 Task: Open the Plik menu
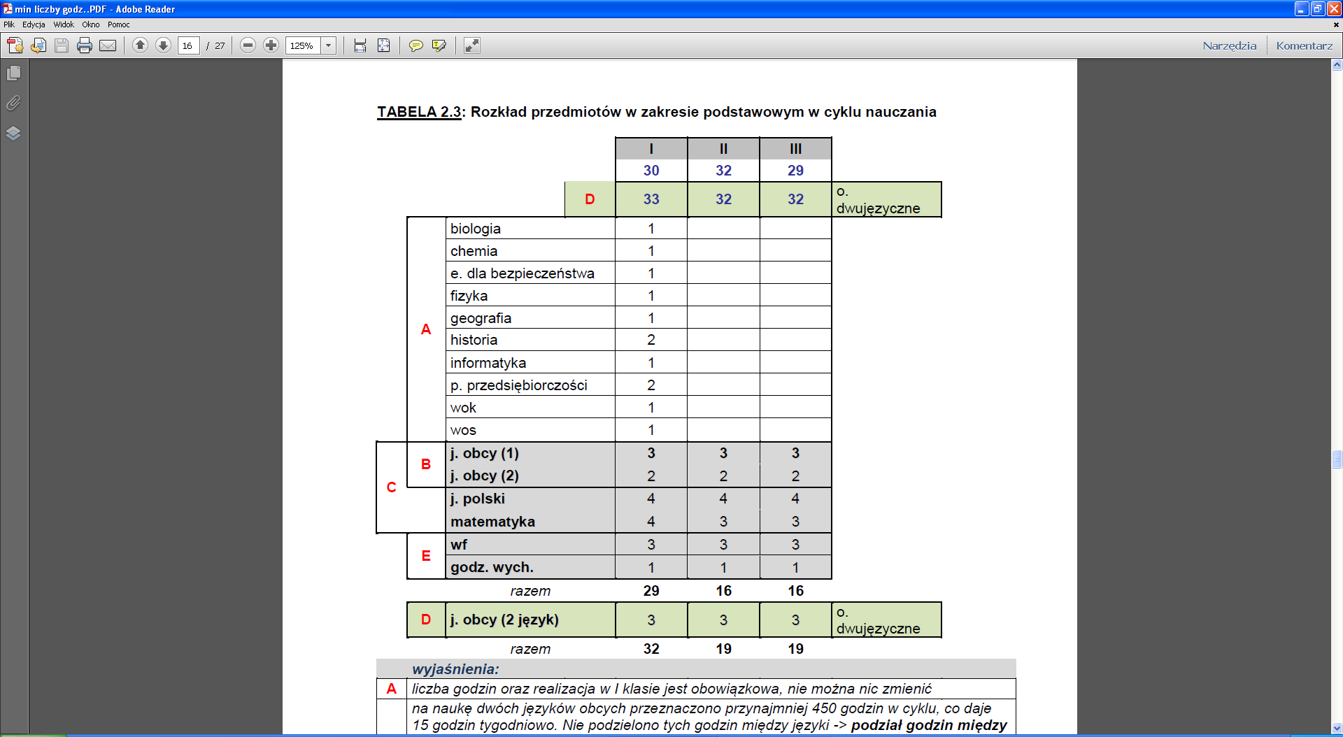pos(9,24)
